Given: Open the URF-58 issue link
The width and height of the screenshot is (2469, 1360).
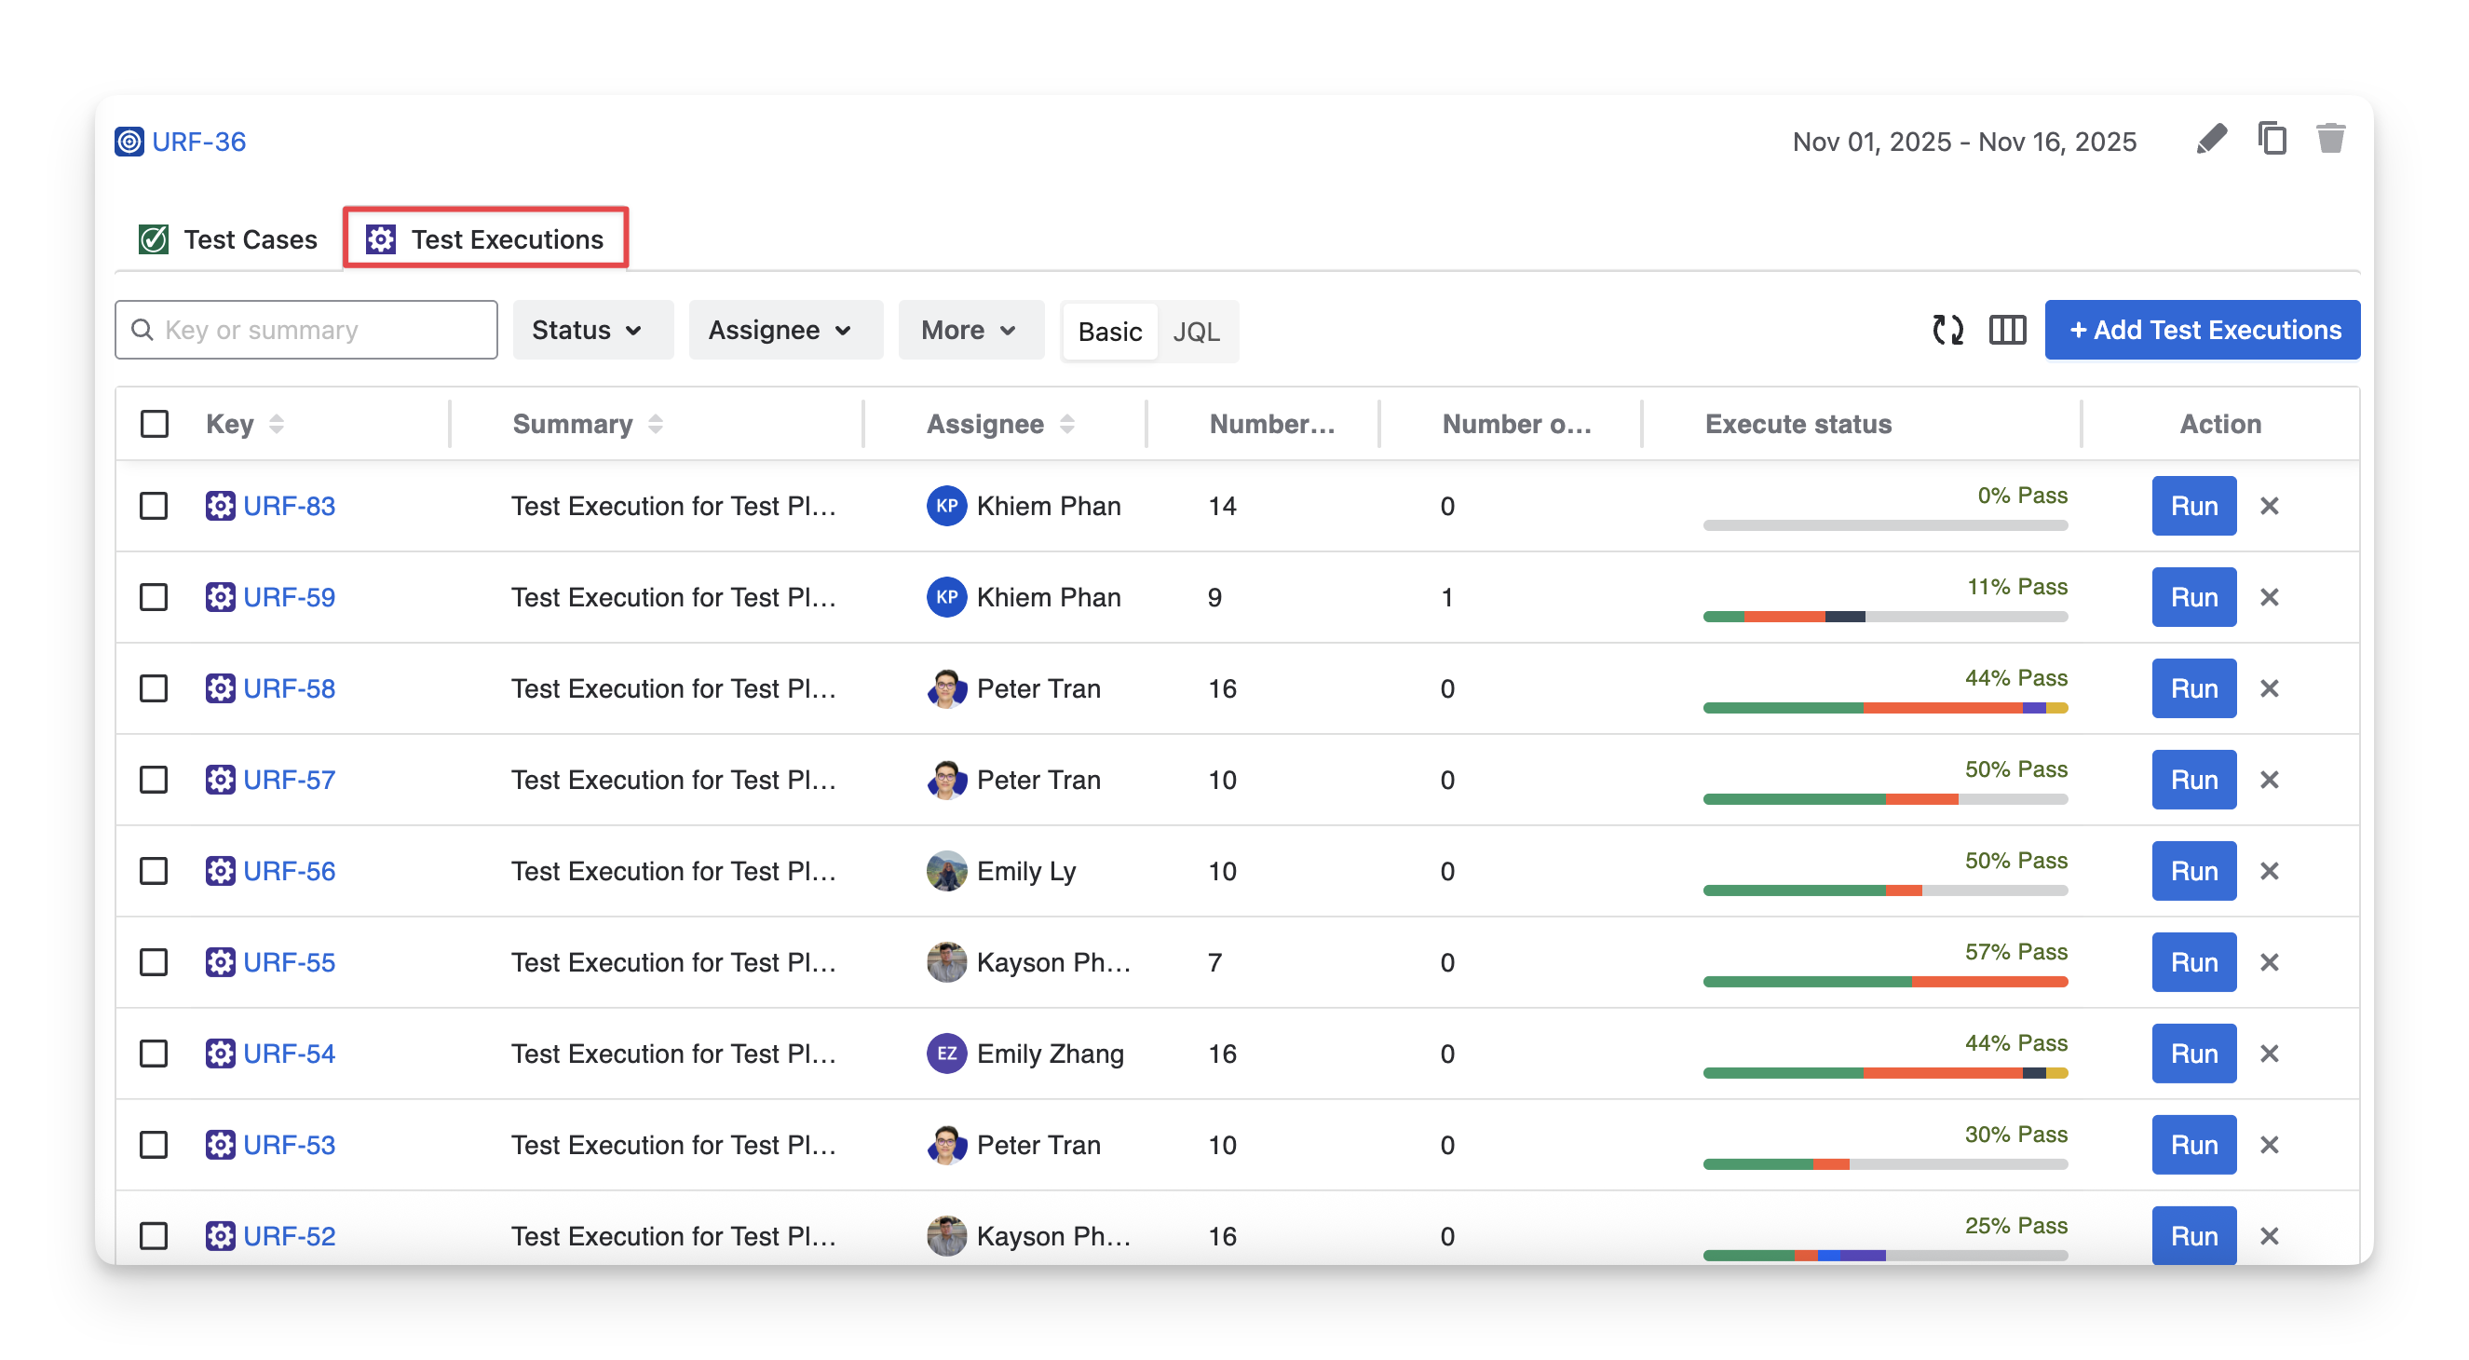Looking at the screenshot, I should pyautogui.click(x=289, y=688).
